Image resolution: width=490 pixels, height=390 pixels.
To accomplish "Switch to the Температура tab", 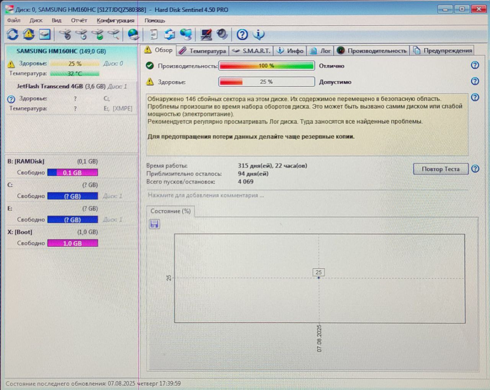I will (x=203, y=51).
